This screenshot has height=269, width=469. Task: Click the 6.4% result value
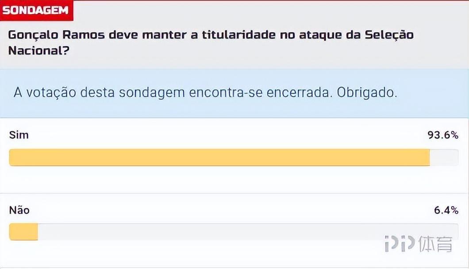pos(446,210)
